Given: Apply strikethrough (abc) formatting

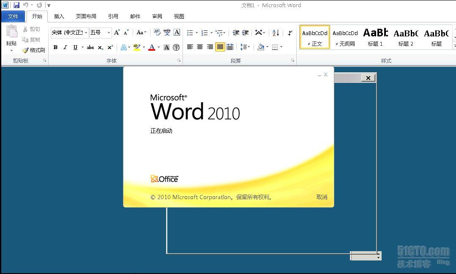Looking at the screenshot, I should [90, 47].
